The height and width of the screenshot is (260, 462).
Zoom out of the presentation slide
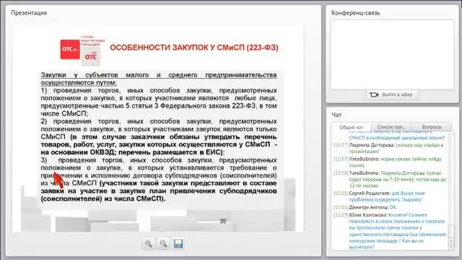coord(163,243)
